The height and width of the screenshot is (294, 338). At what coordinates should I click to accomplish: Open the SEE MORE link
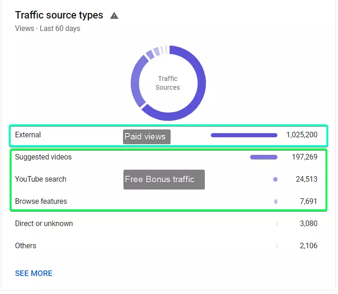coord(34,273)
